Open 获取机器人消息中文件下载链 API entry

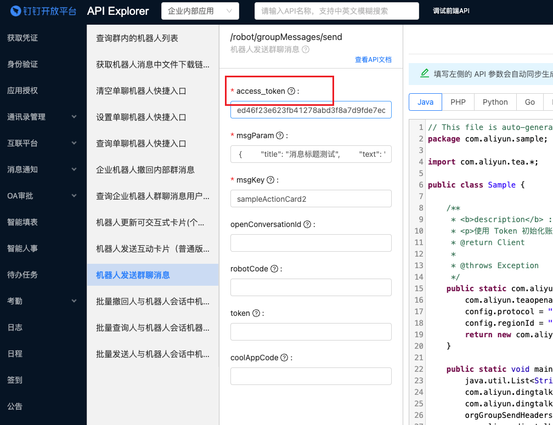(153, 65)
